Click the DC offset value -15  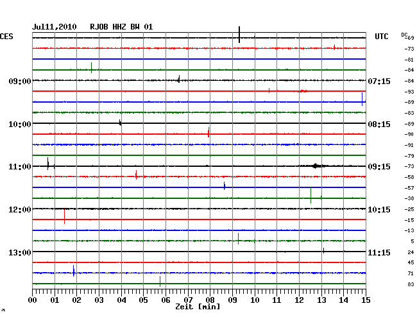click(409, 220)
